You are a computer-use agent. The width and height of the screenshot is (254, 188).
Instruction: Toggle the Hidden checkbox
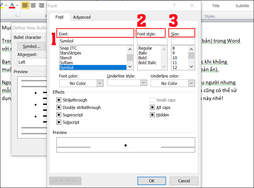coord(152,115)
